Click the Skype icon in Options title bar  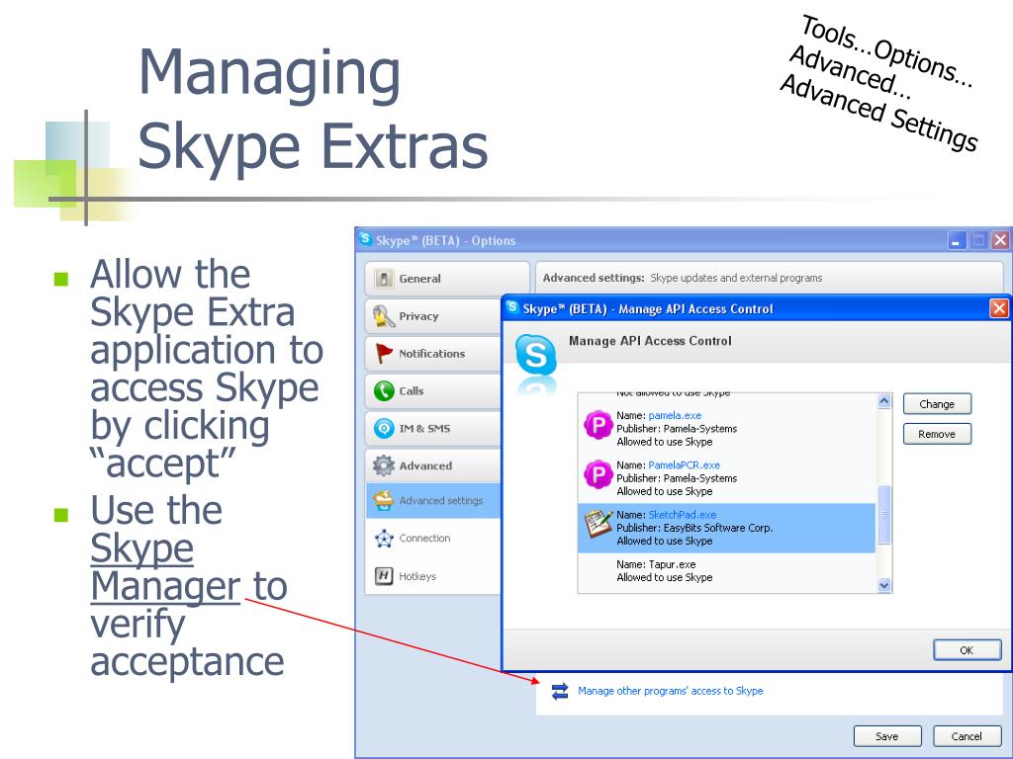click(x=366, y=239)
